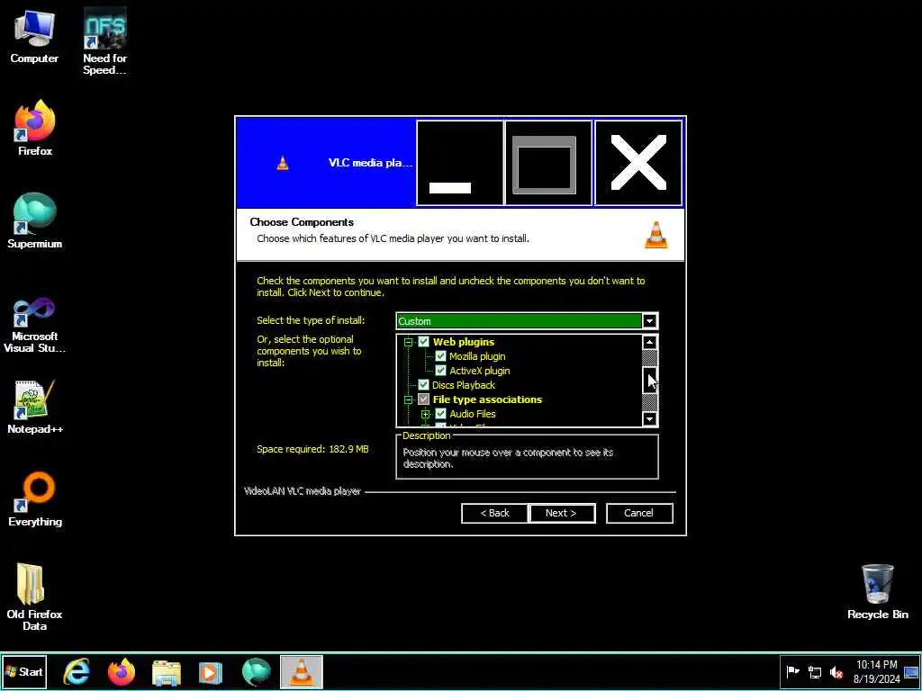The width and height of the screenshot is (922, 691).
Task: Open Windows Explorer from the taskbar
Action: [x=167, y=672]
